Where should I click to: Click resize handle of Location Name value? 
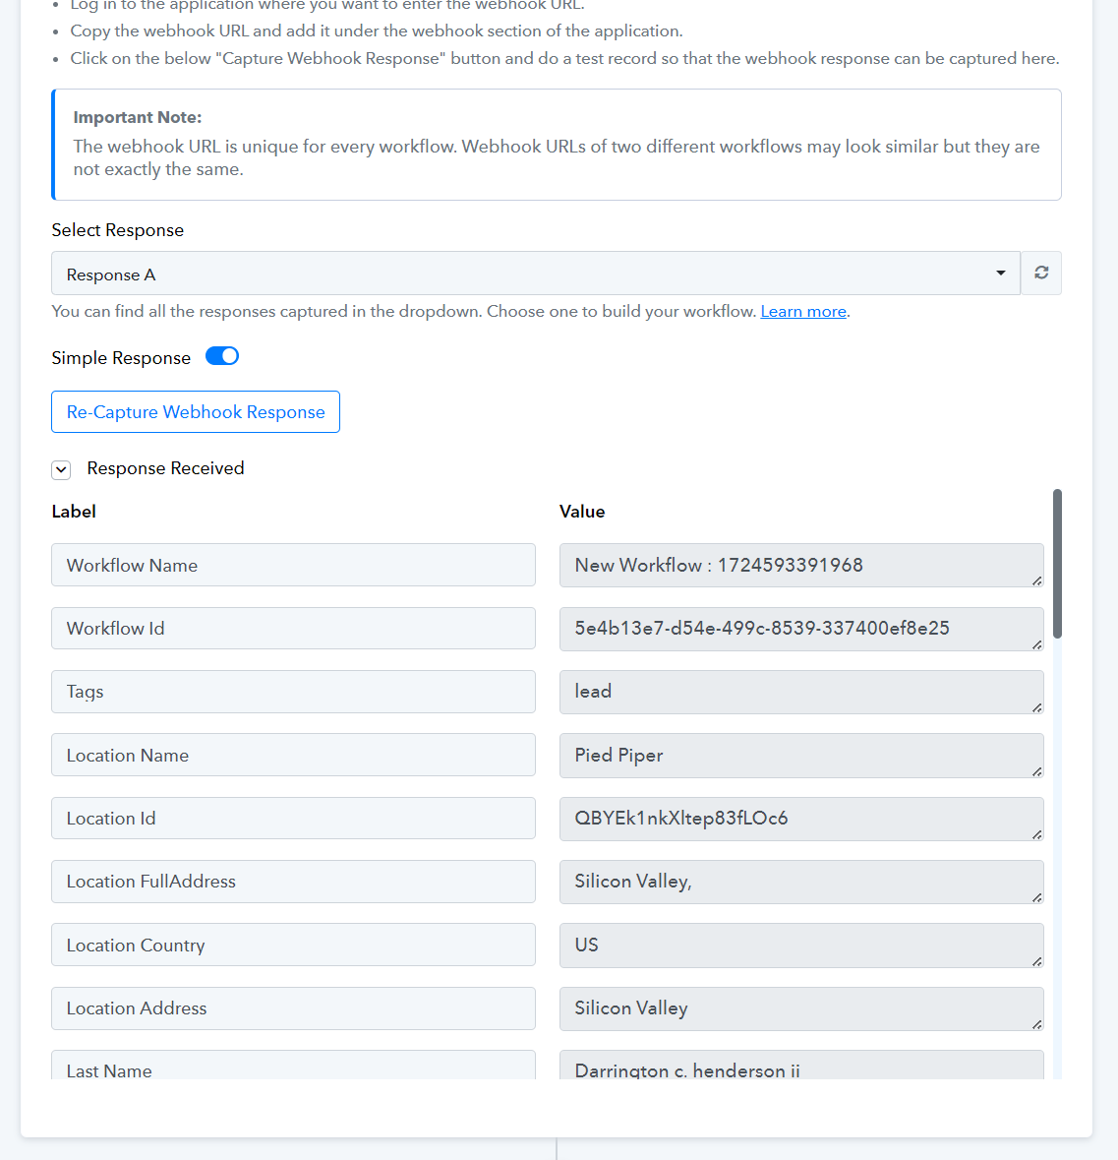(1036, 770)
